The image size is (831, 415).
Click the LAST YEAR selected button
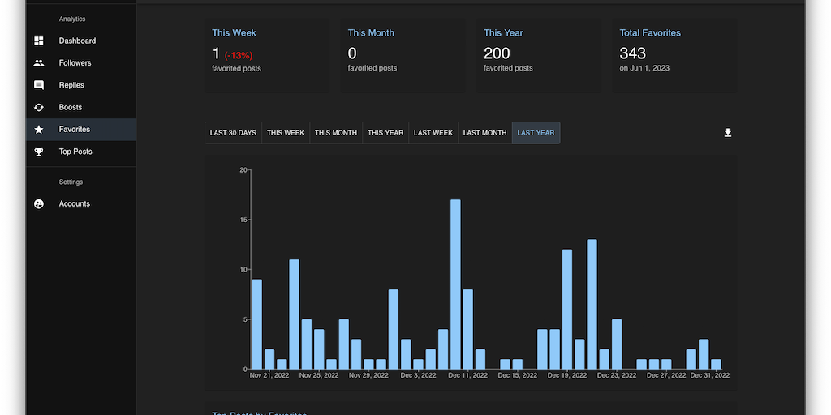pos(536,133)
